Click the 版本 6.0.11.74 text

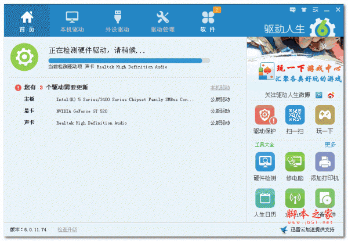(x=28, y=229)
